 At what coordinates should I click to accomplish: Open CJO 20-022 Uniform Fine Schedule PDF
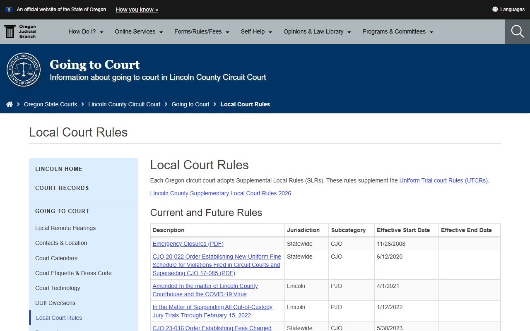point(217,265)
